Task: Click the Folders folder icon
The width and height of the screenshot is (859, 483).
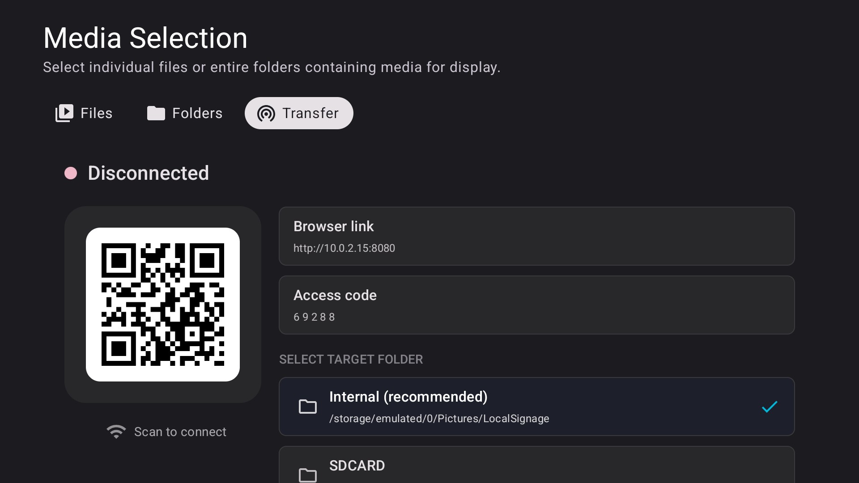Action: click(156, 113)
